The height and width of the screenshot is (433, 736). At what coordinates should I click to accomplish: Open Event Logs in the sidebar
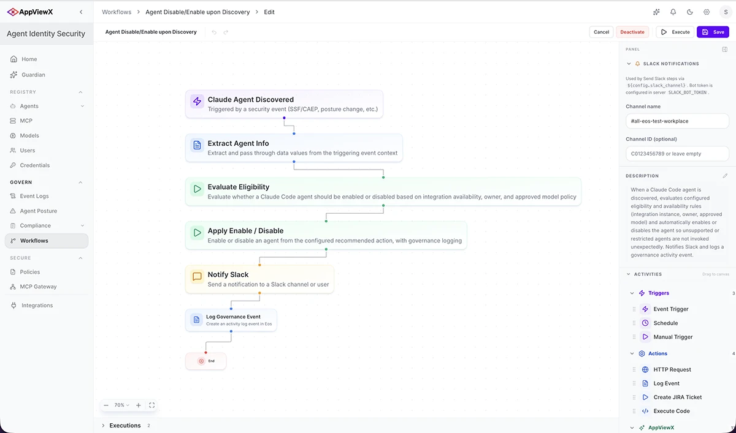(x=46, y=197)
